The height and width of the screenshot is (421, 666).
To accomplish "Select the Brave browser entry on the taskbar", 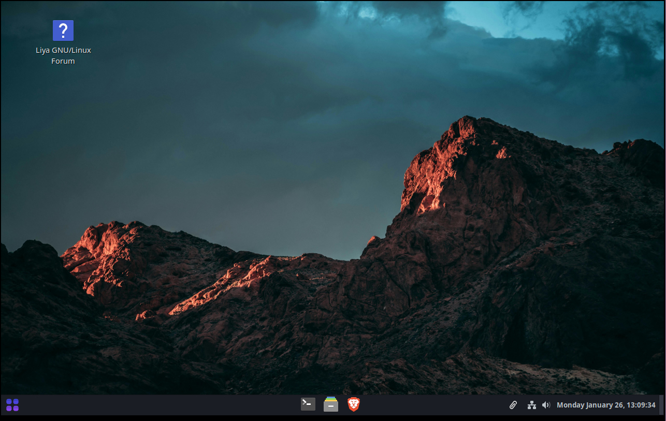I will pyautogui.click(x=354, y=404).
